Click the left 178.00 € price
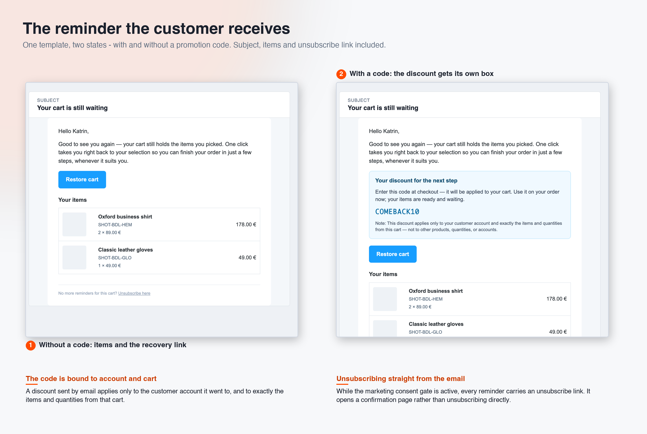This screenshot has height=434, width=647. click(x=246, y=225)
